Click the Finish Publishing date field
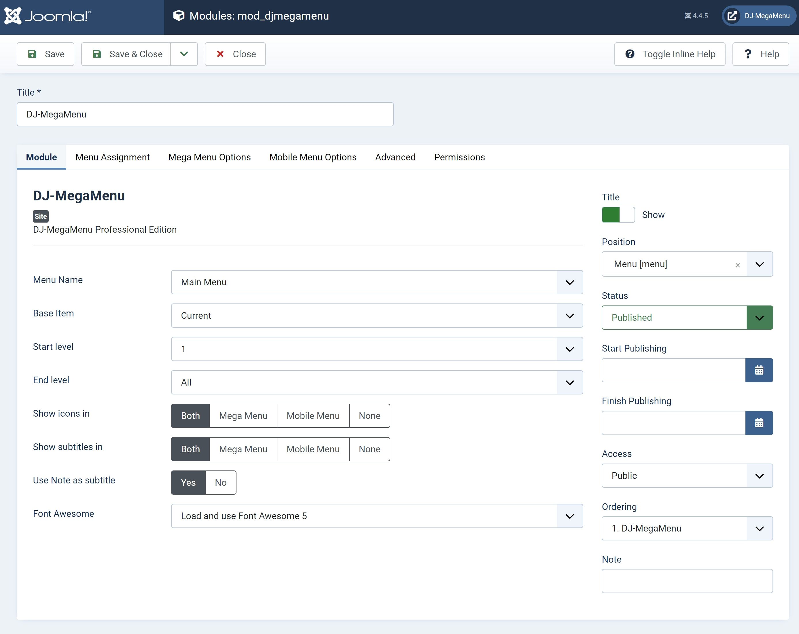 (673, 423)
